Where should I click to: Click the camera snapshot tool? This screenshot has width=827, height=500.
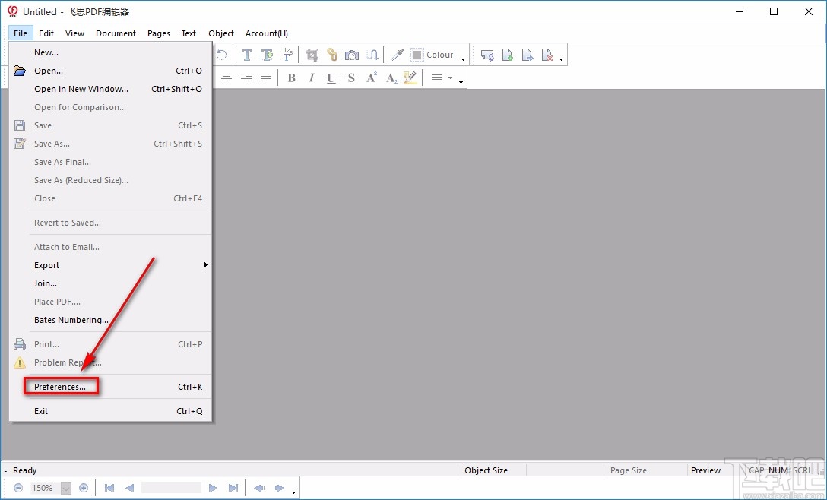click(x=352, y=55)
